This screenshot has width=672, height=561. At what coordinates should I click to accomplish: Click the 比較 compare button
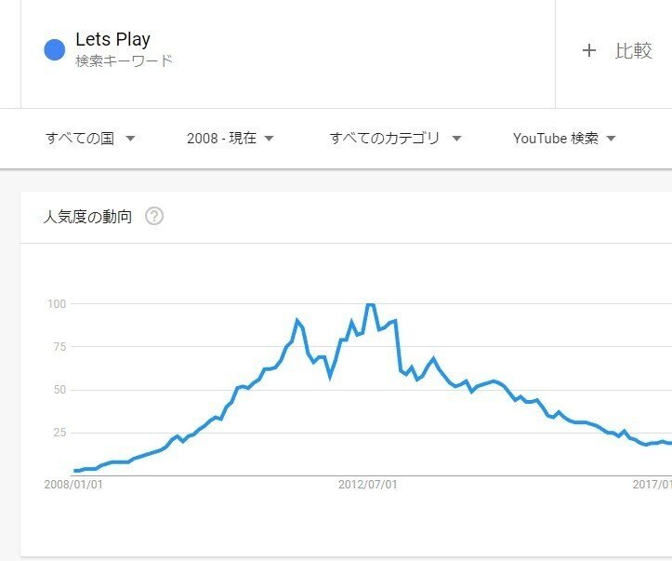coord(633,51)
